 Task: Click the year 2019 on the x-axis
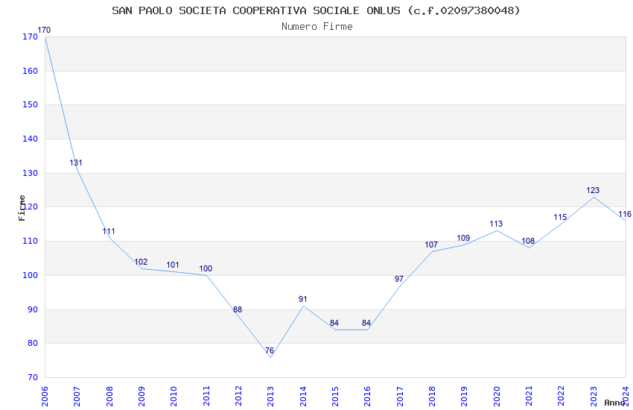pyautogui.click(x=464, y=396)
